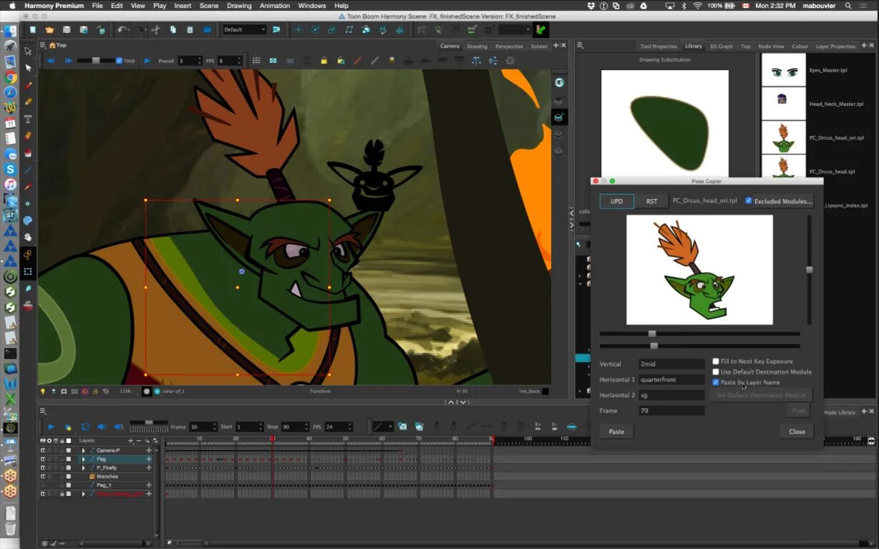Open the Drawing menu

tap(239, 6)
